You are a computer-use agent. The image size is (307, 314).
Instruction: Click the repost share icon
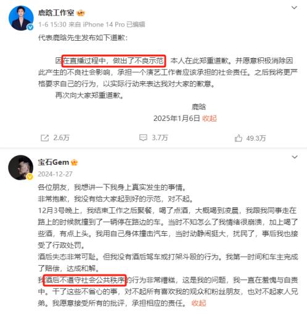coord(44,138)
